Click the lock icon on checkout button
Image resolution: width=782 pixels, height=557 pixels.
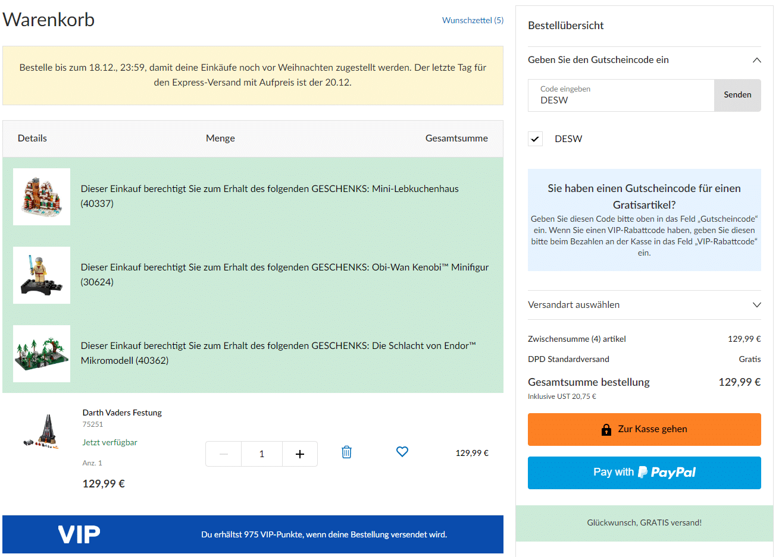pos(606,429)
